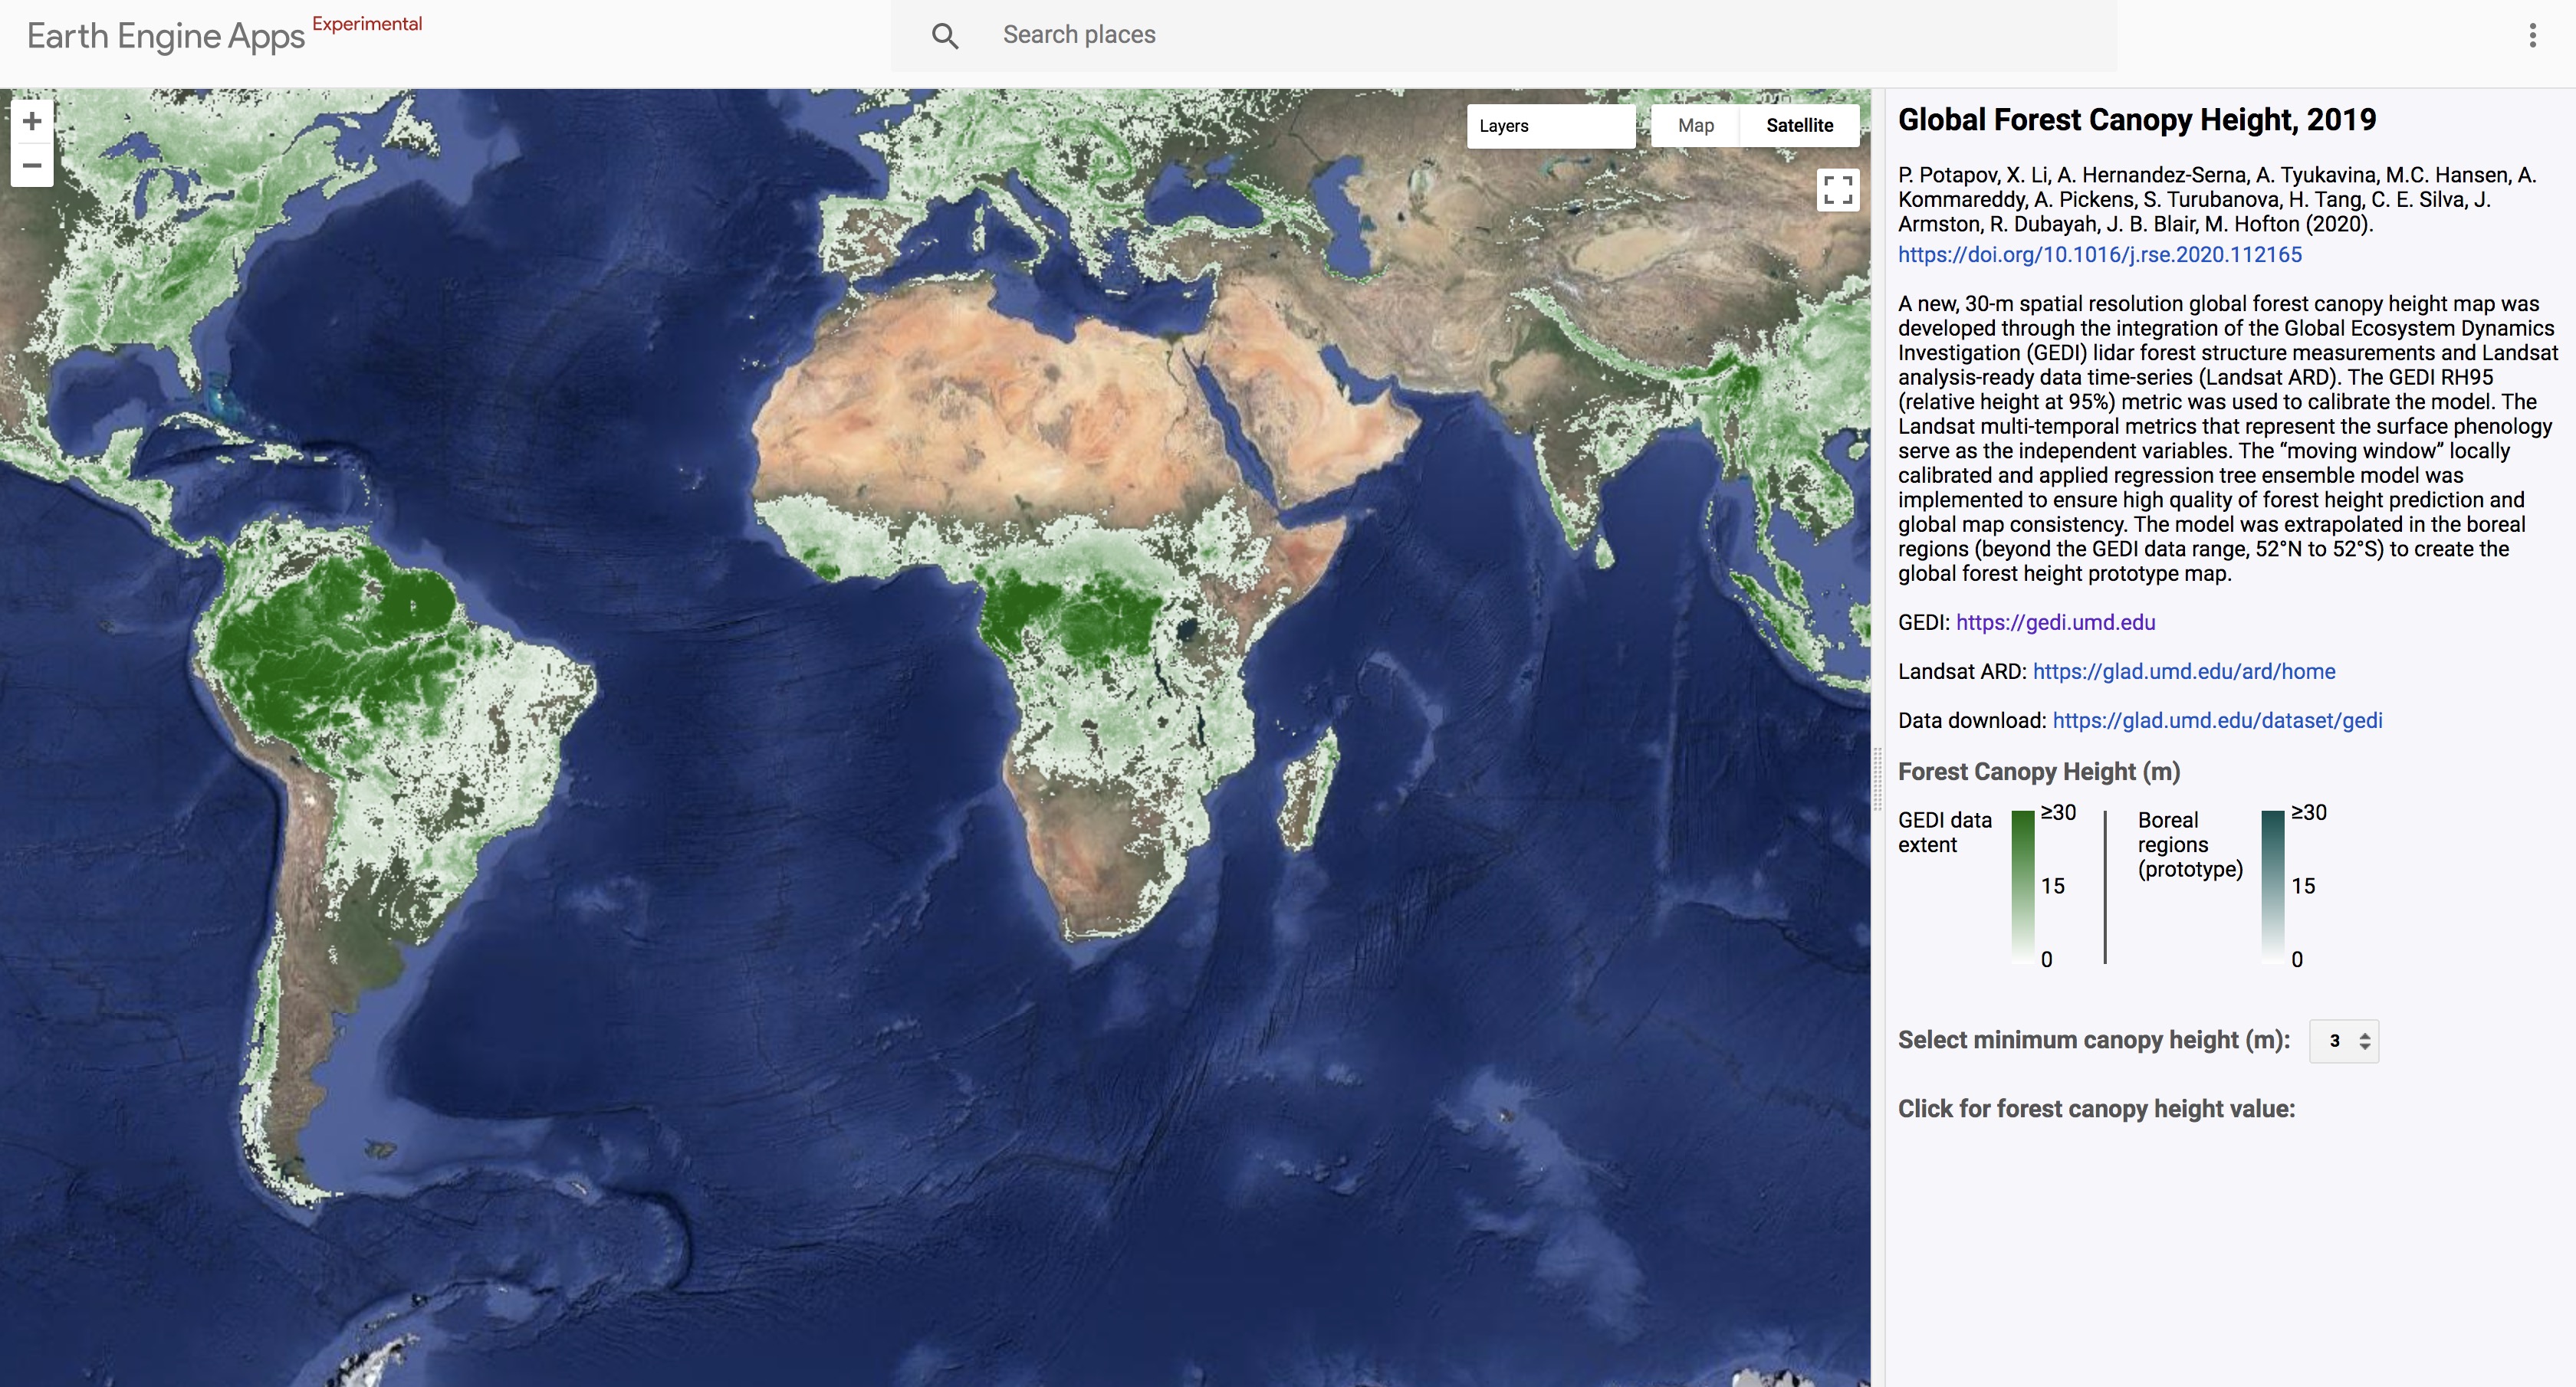The height and width of the screenshot is (1387, 2576).
Task: Open the DOI paper link
Action: click(2099, 255)
